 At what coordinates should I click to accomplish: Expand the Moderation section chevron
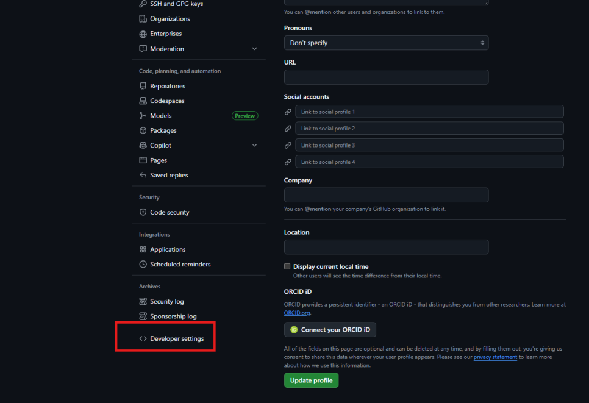255,49
